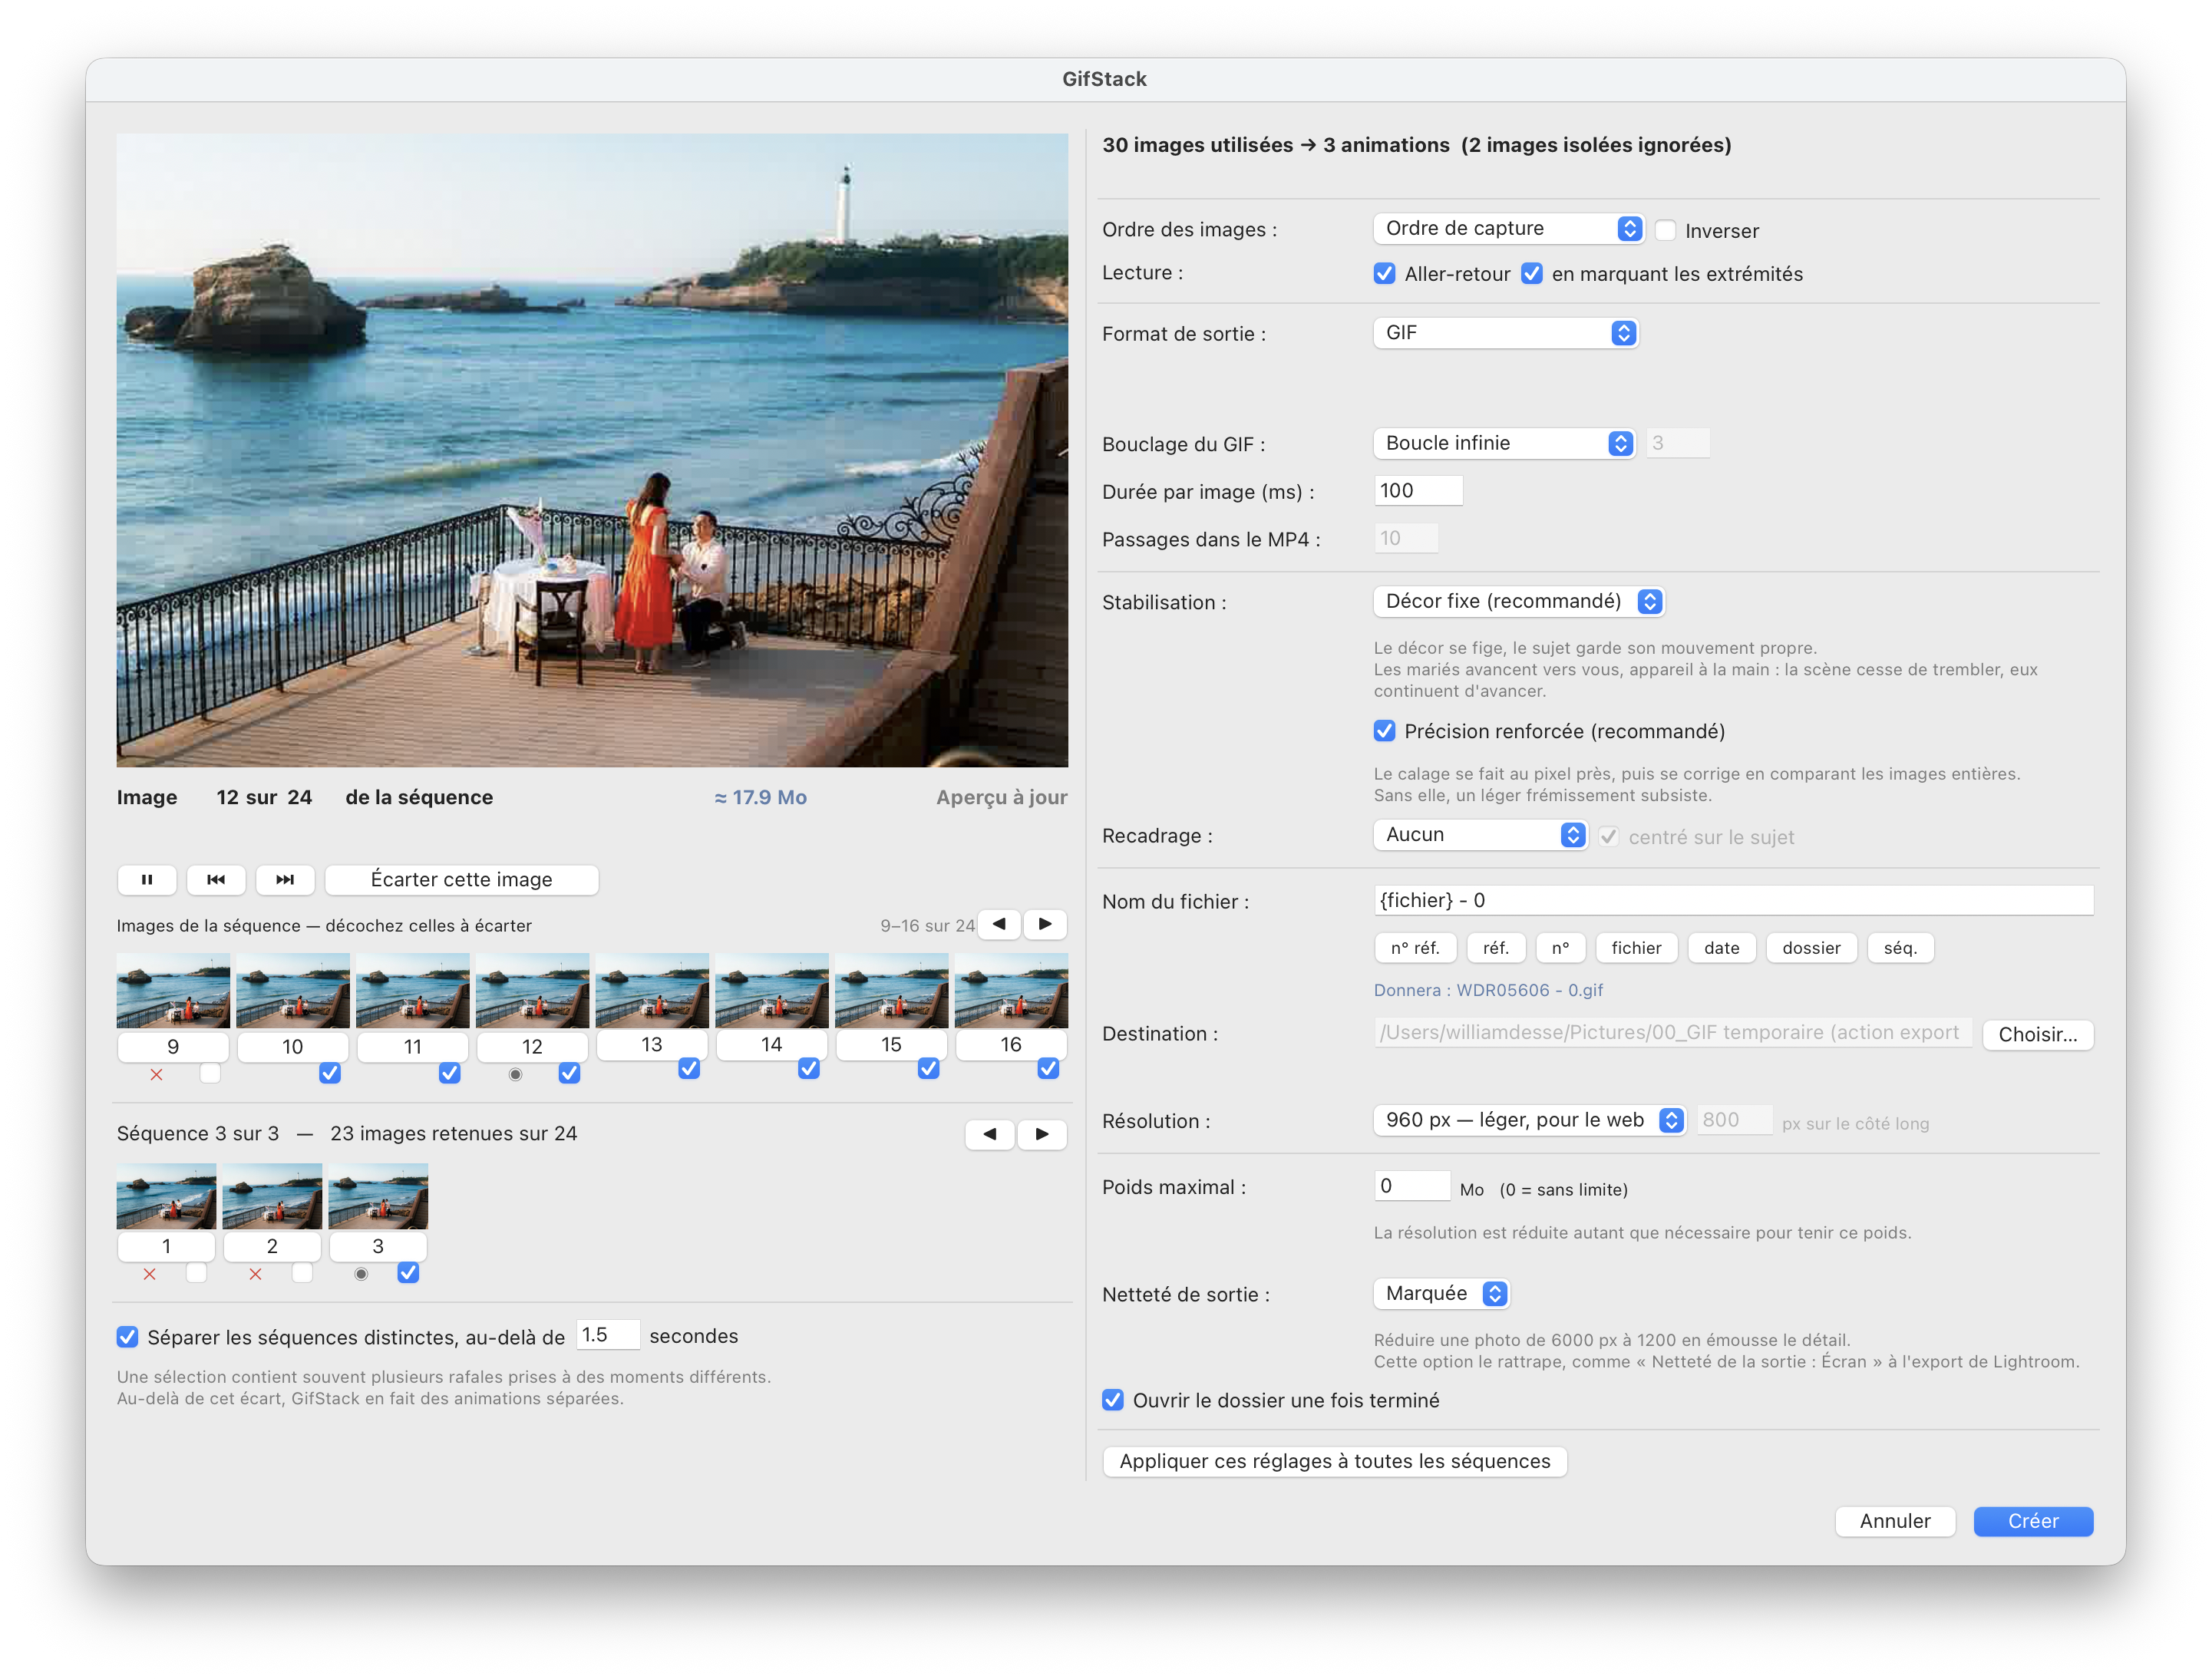Uncheck the box under image 12
The width and height of the screenshot is (2212, 1679).
coord(569,1074)
